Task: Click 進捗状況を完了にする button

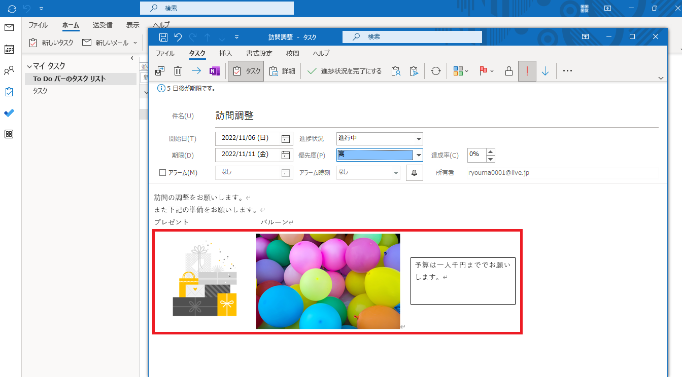Action: [345, 71]
